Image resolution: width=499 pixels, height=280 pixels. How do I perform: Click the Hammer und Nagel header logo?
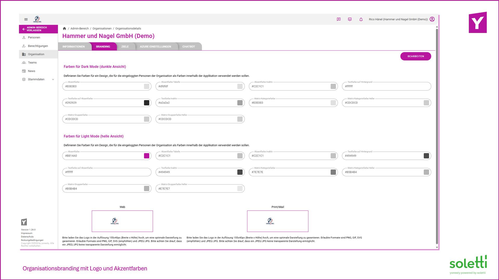pos(37,19)
